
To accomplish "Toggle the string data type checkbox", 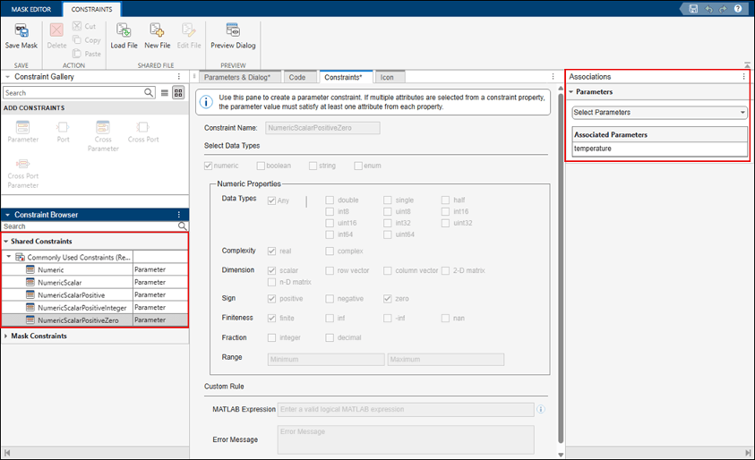I will tap(313, 166).
